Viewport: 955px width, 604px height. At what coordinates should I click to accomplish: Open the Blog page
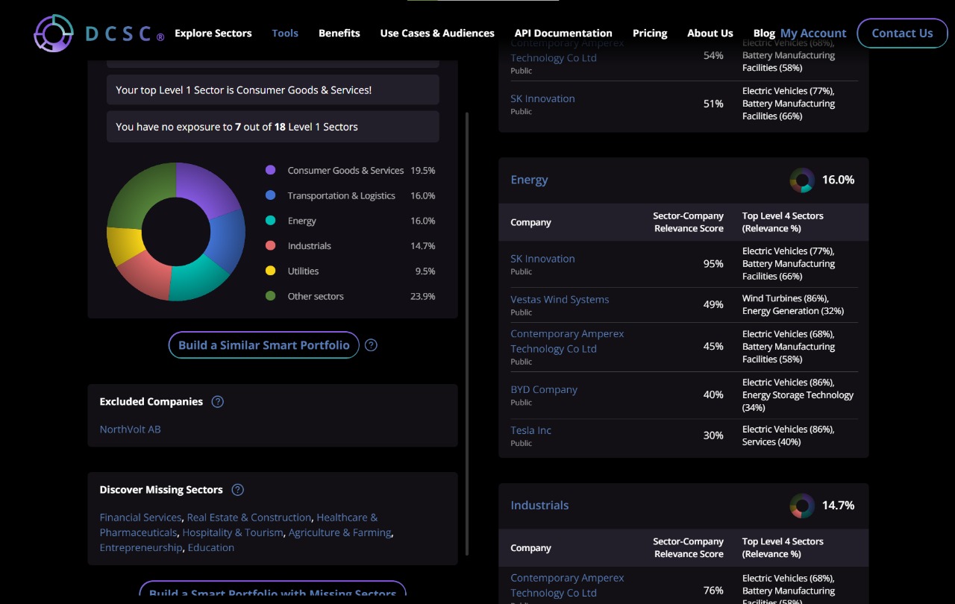(x=764, y=33)
